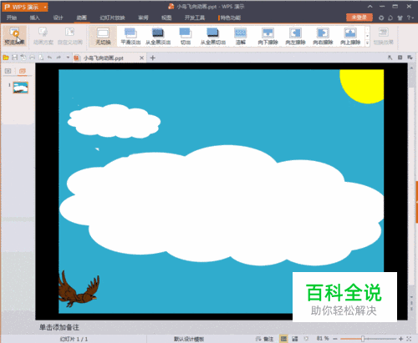Select the No Transition (无切换) effect
The width and height of the screenshot is (418, 343).
[x=103, y=36]
